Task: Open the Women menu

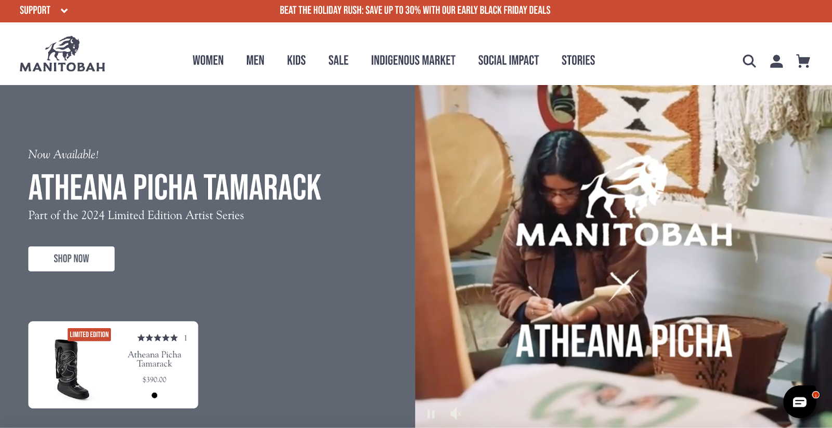Action: tap(208, 60)
